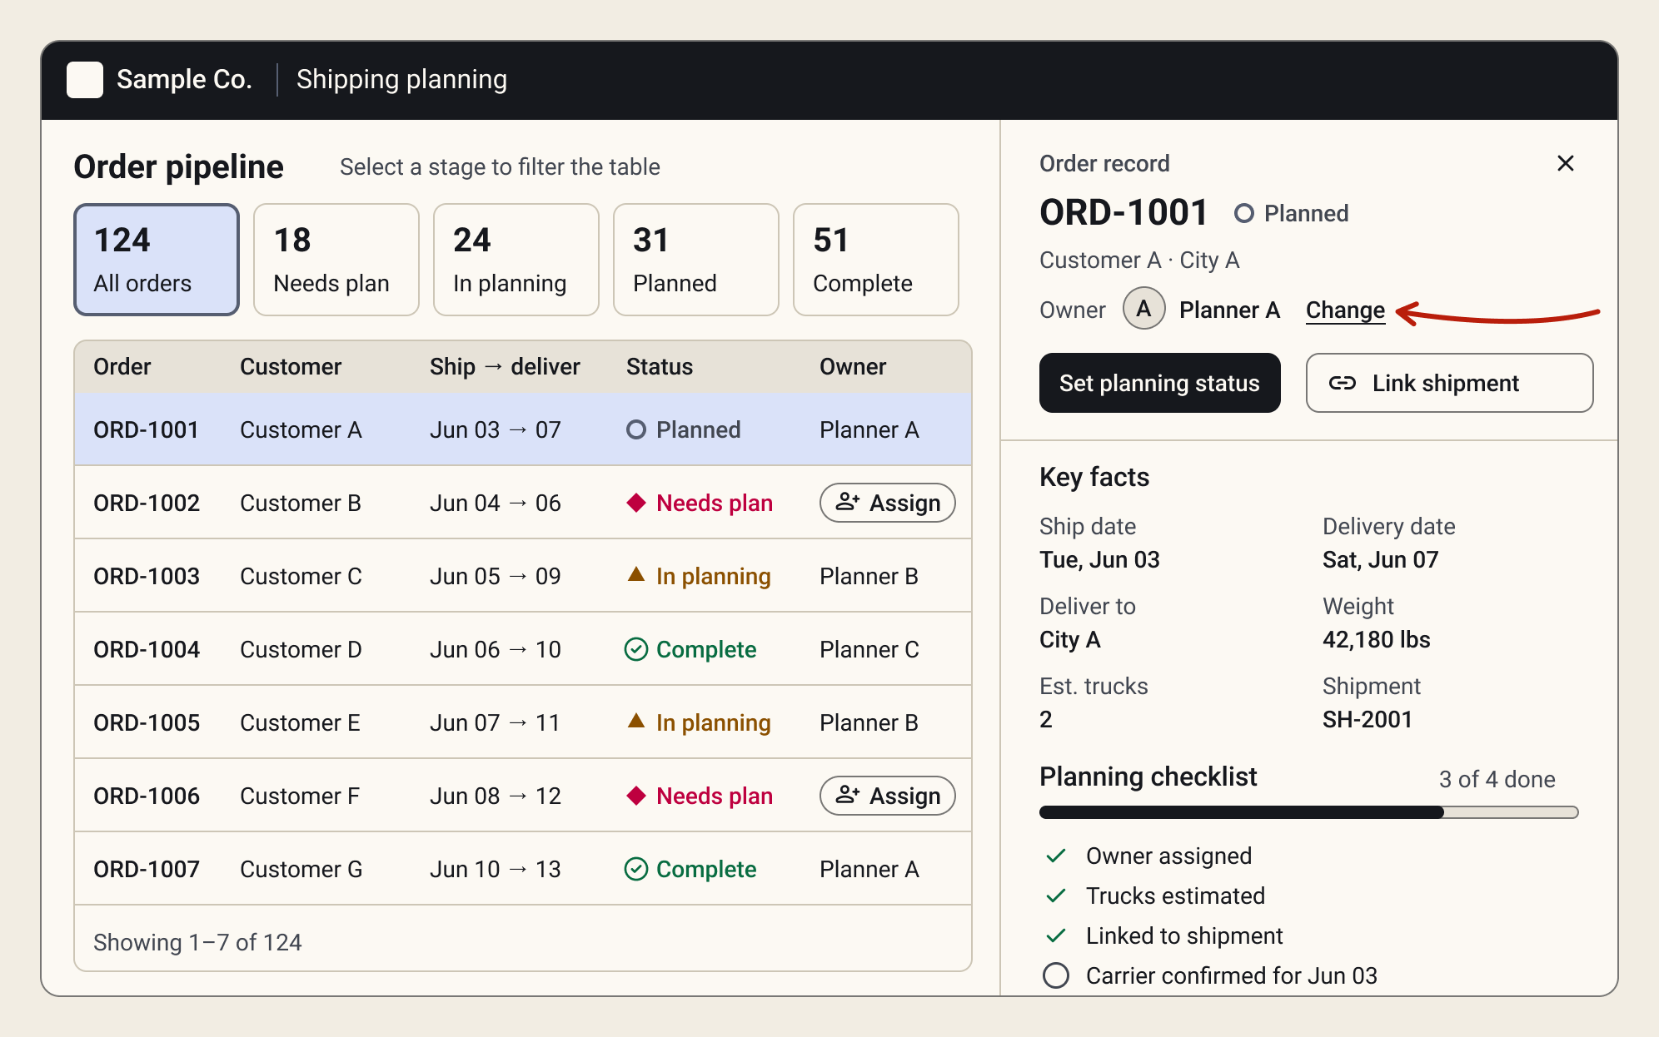Click the Status column header
1659x1037 pixels.
tap(660, 366)
